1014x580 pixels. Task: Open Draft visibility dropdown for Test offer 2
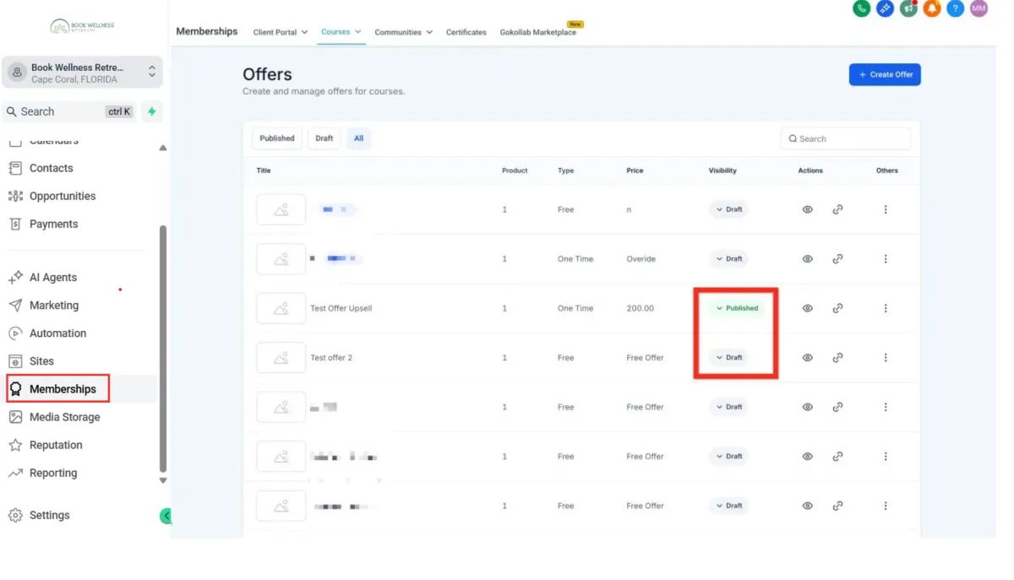[728, 358]
